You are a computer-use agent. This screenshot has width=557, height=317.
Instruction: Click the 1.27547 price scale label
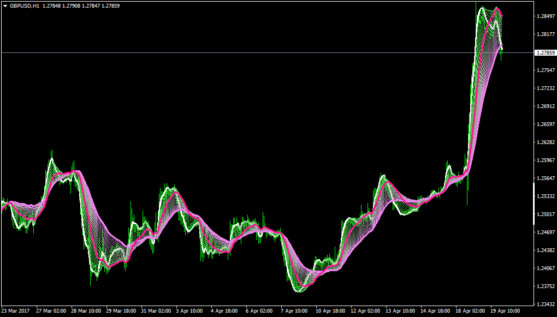[546, 70]
